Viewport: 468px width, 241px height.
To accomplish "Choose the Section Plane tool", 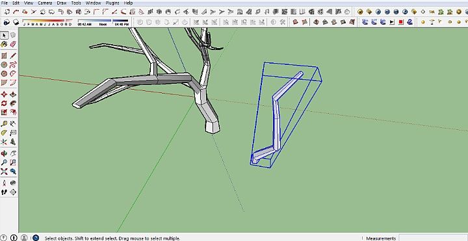I will 13,192.
